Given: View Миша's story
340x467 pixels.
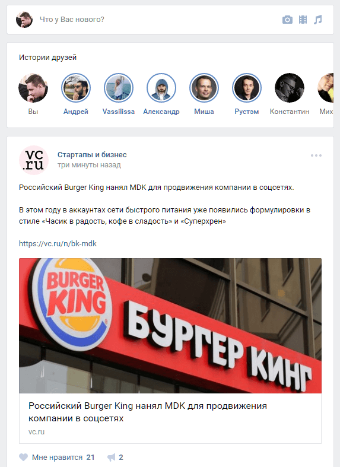Looking at the screenshot, I should (x=204, y=88).
